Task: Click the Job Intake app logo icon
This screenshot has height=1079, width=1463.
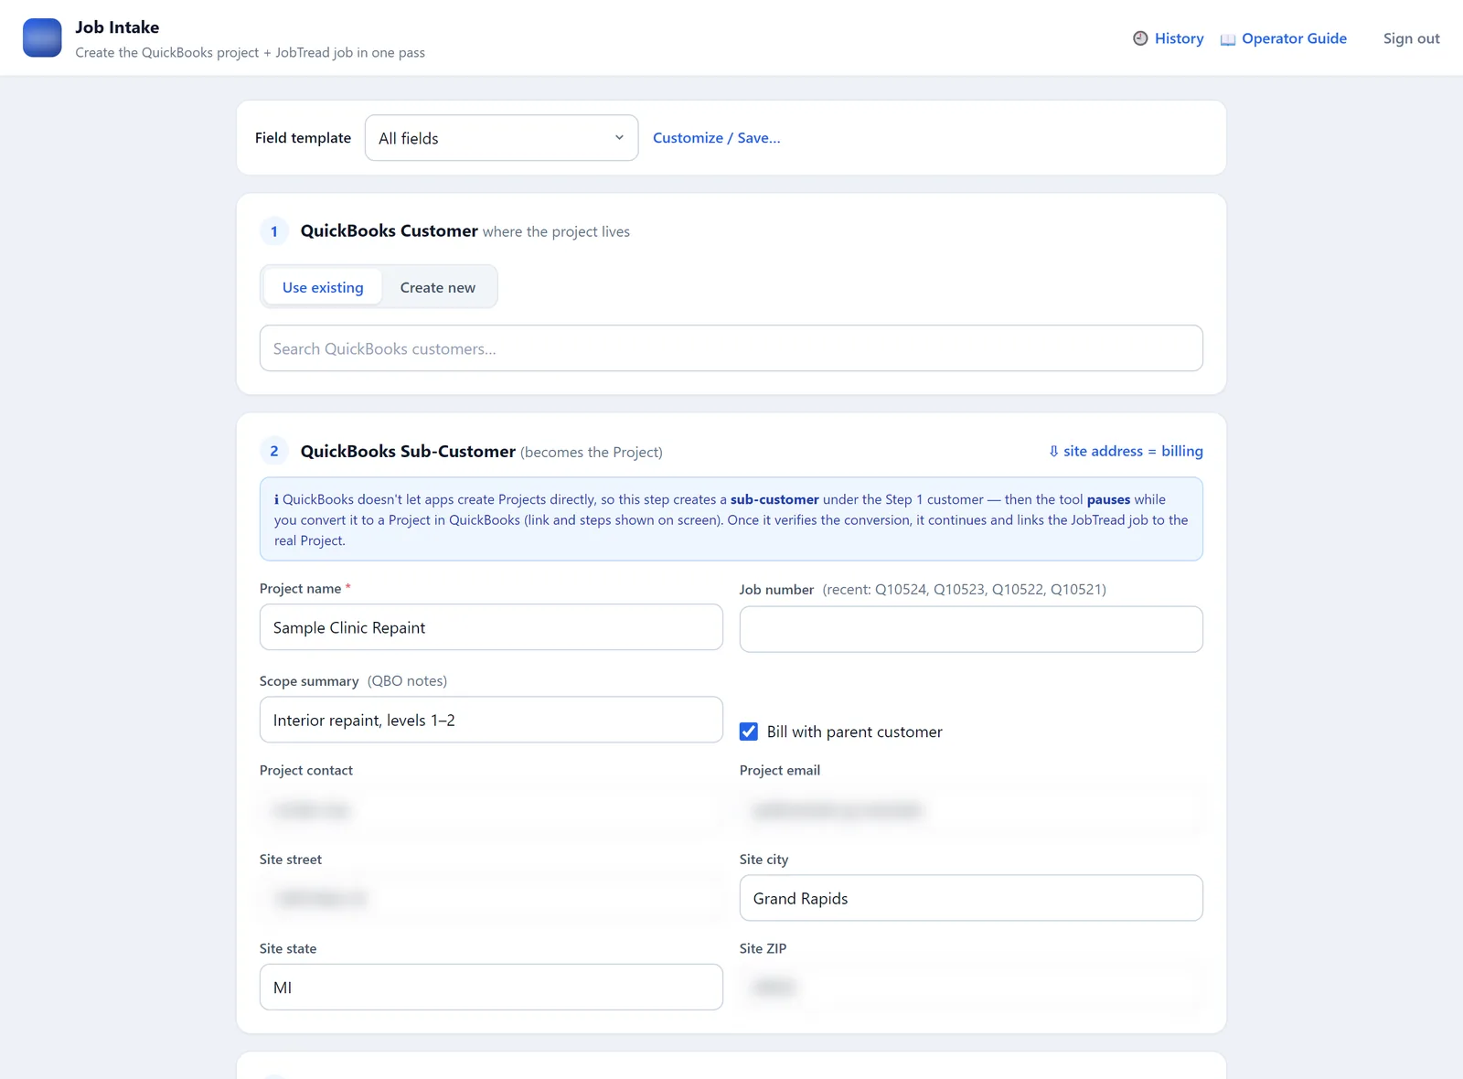Action: point(42,37)
